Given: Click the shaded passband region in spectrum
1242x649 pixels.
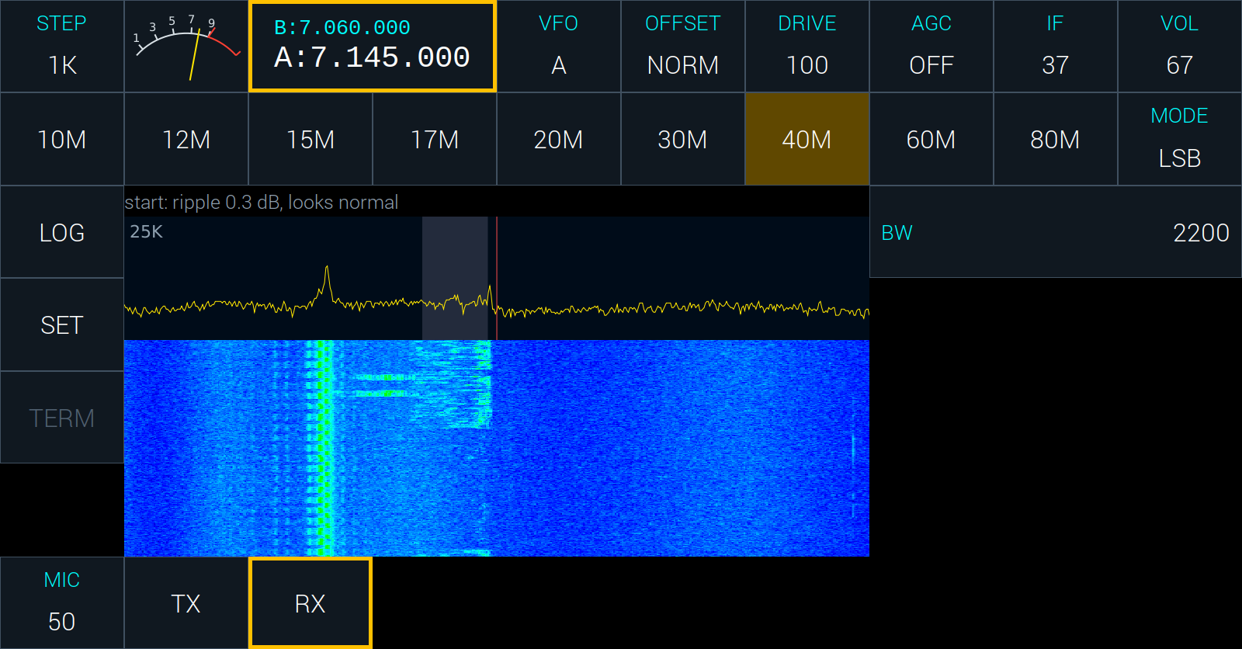Looking at the screenshot, I should click(x=455, y=278).
